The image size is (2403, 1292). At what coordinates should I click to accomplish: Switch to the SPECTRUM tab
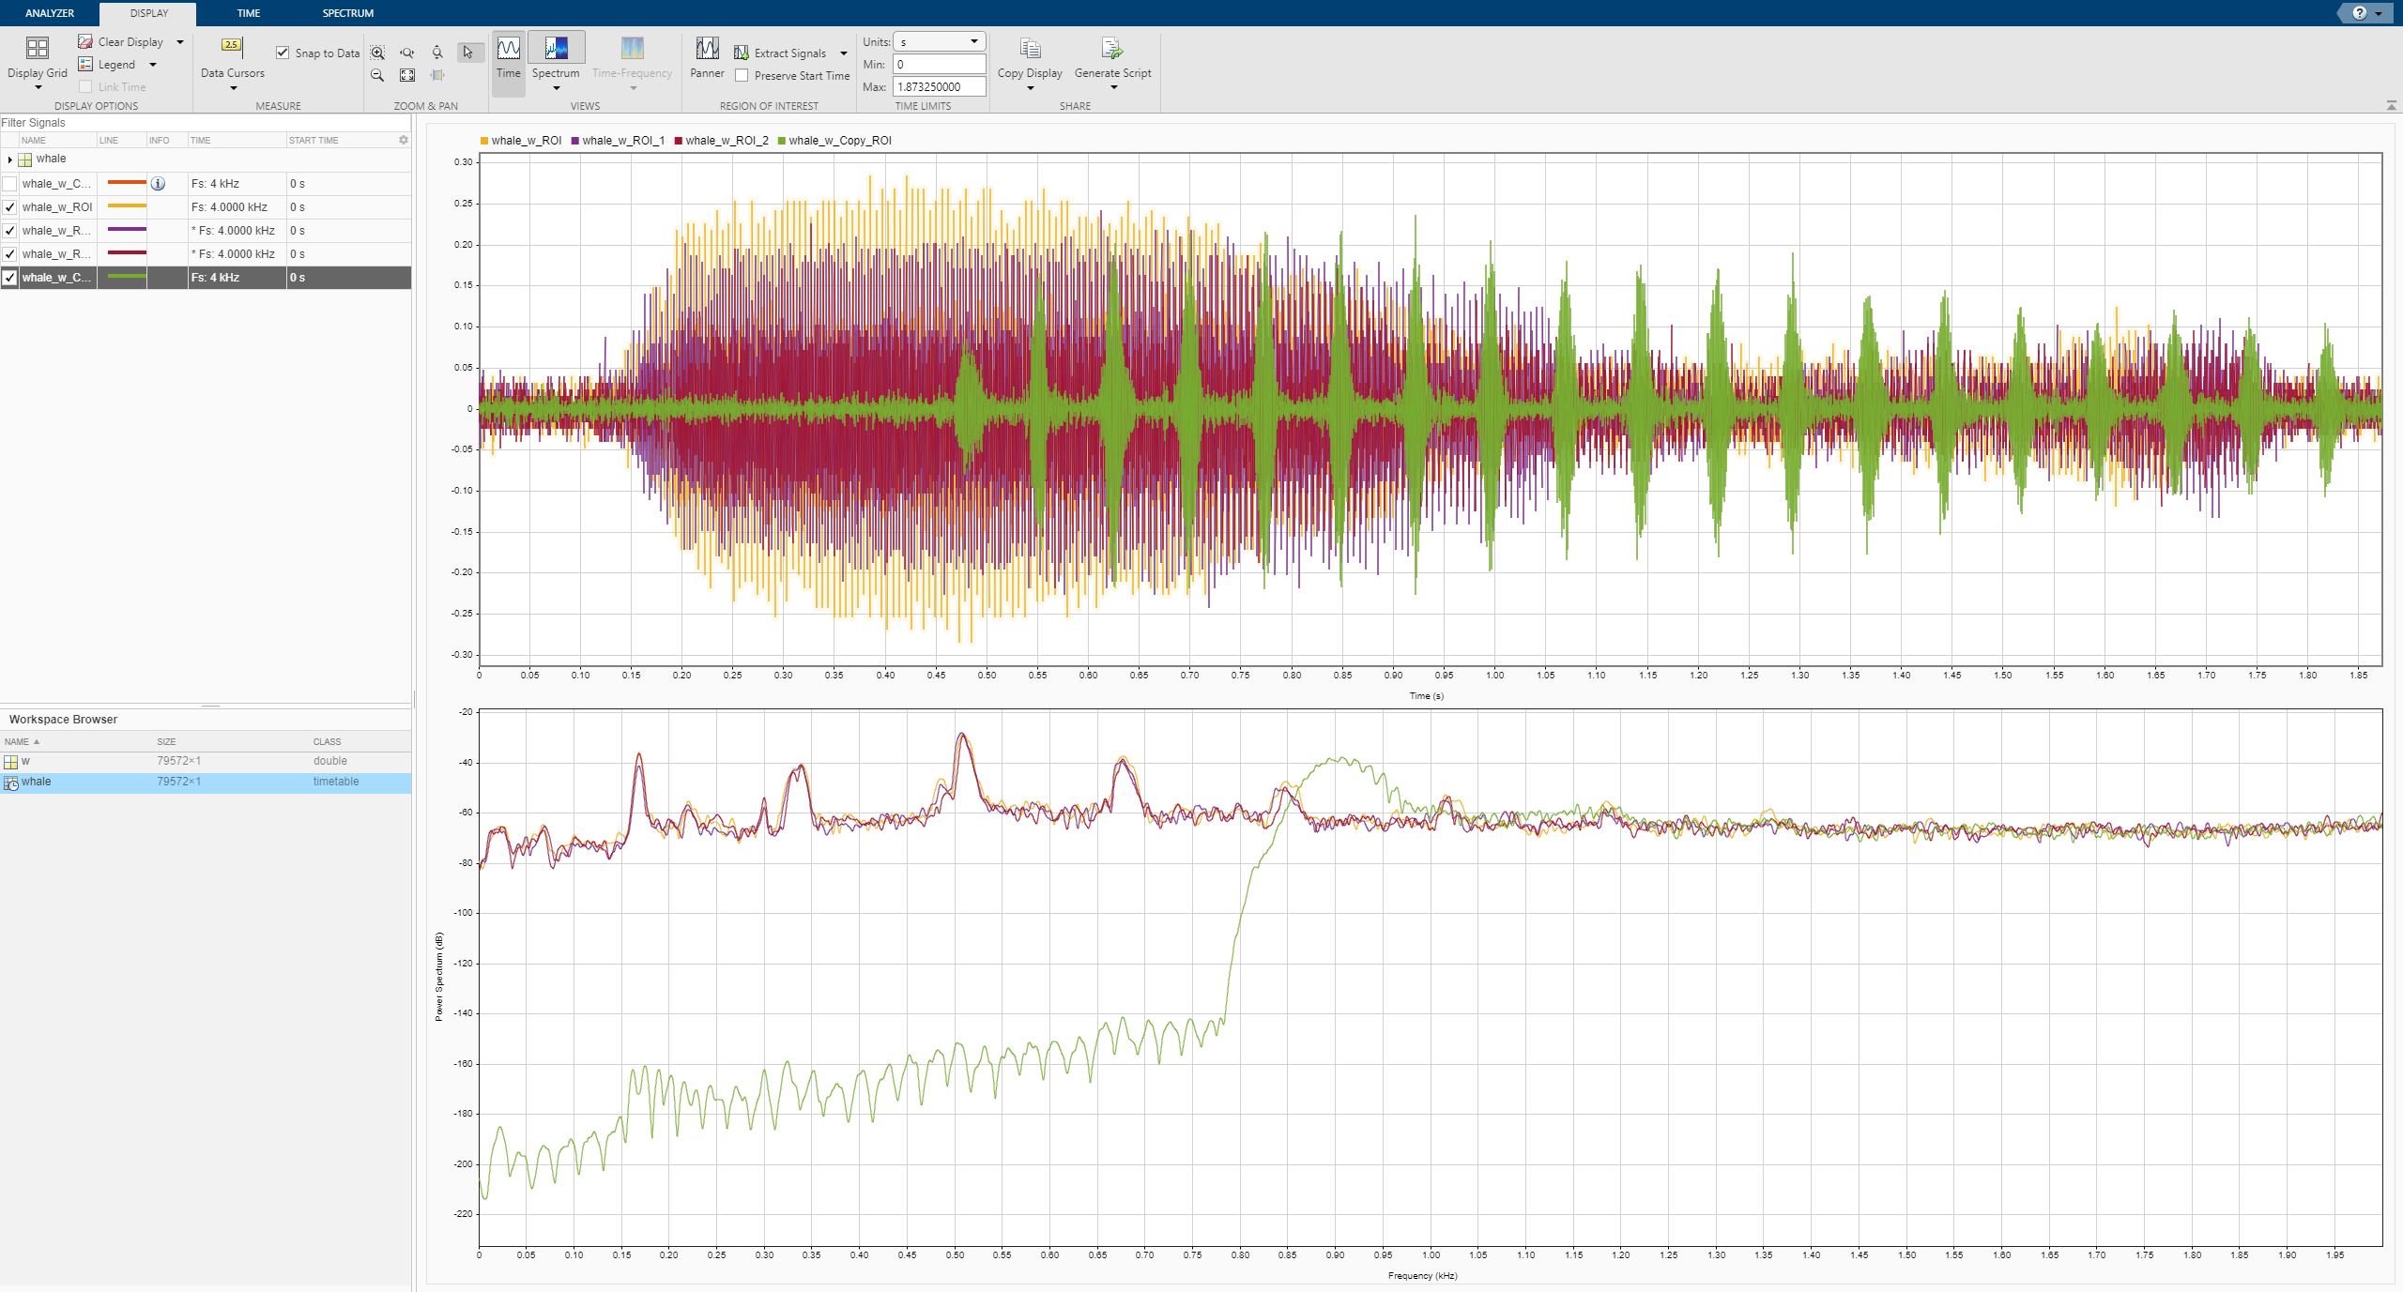pyautogui.click(x=347, y=13)
